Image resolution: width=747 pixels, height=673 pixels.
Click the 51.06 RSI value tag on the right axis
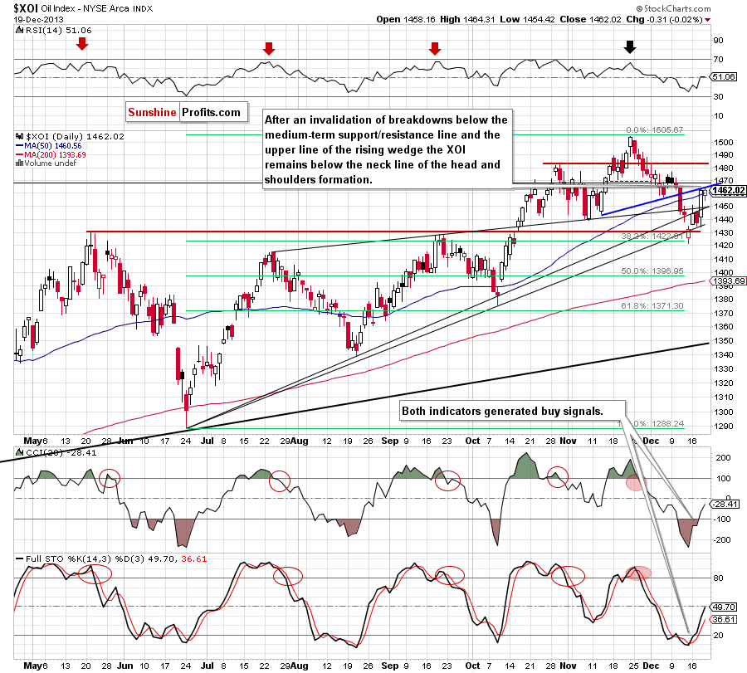click(x=724, y=76)
